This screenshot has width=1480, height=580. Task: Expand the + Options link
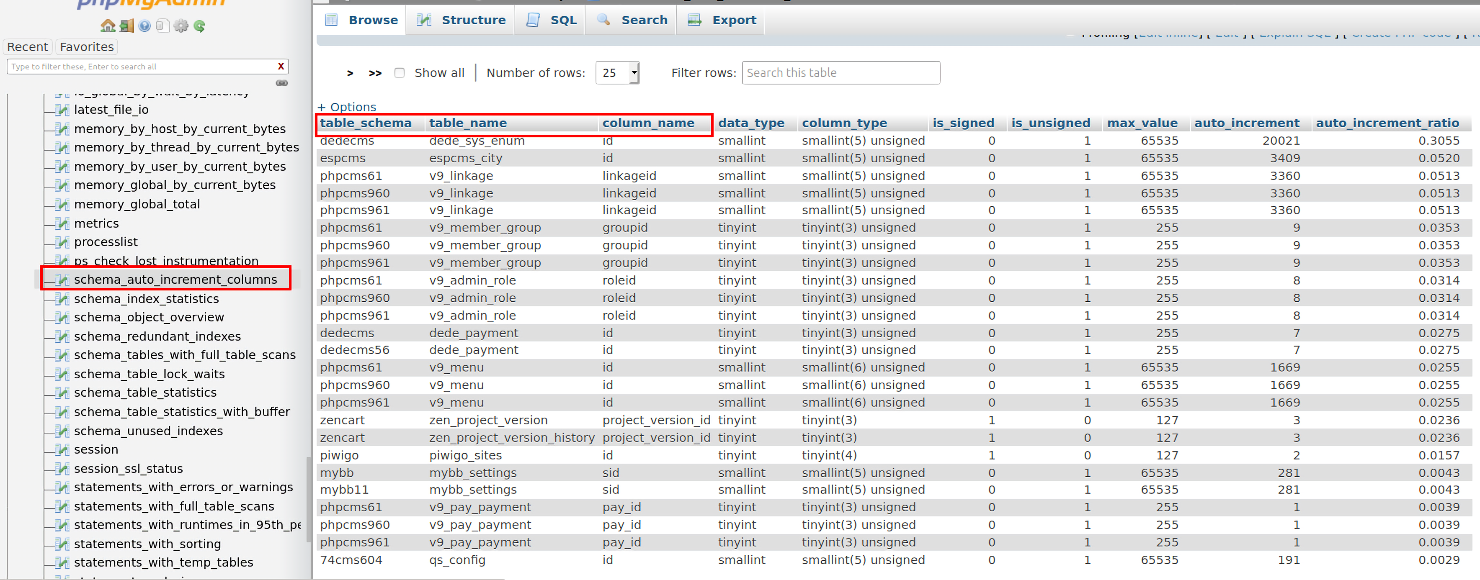[x=346, y=107]
